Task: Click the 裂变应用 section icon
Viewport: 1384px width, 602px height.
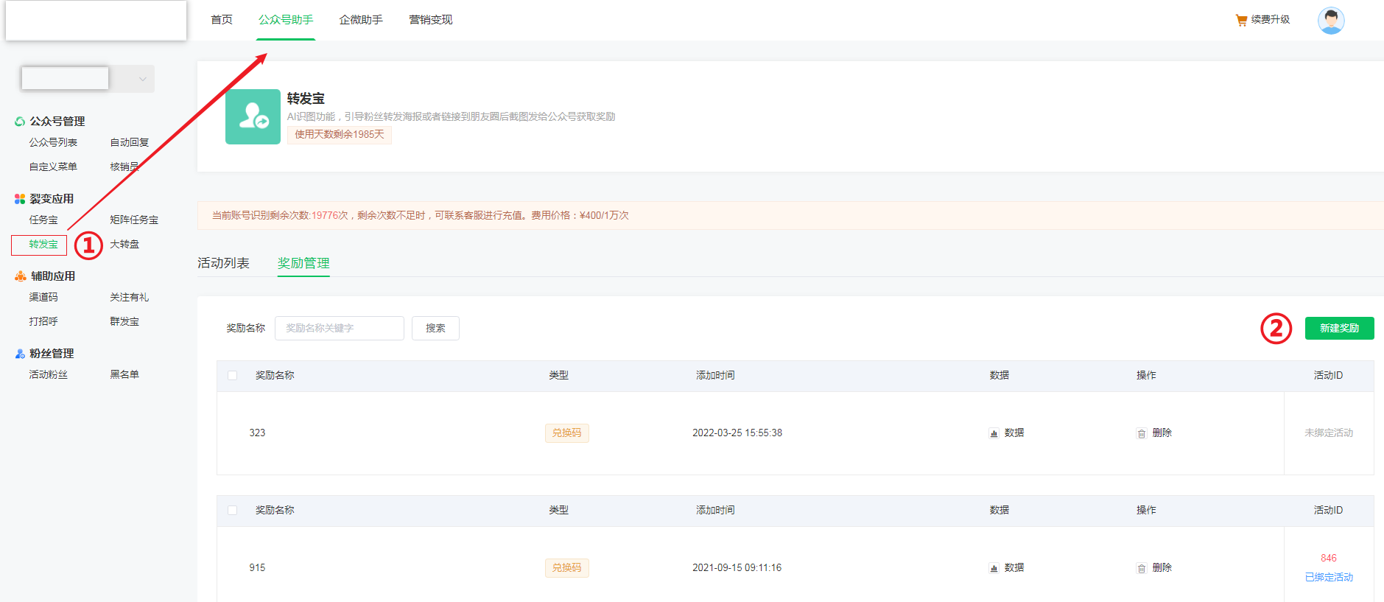Action: point(20,199)
